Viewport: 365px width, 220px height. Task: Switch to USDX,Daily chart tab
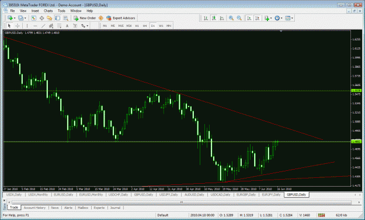(x=14, y=195)
